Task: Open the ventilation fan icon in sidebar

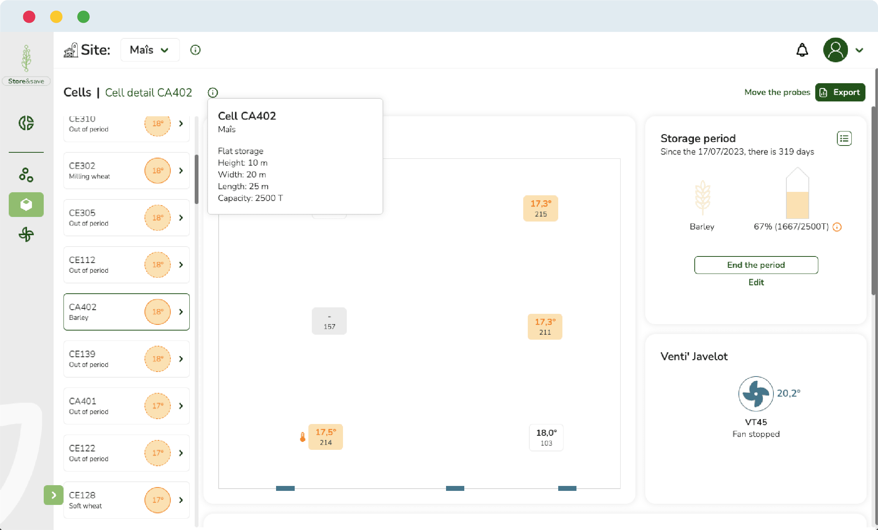Action: click(26, 234)
